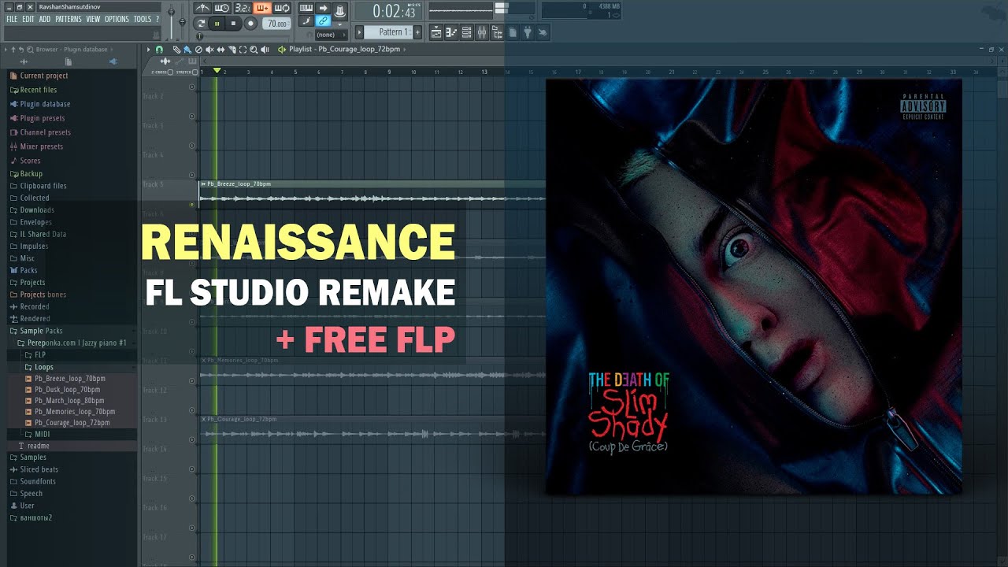Toggle the orange overdub blend recording button
Image resolution: width=1008 pixels, height=567 pixels.
262,8
